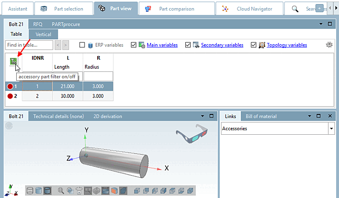Click the Secondary variables table icon
Viewport: 339px width, 198px height.
coord(196,45)
